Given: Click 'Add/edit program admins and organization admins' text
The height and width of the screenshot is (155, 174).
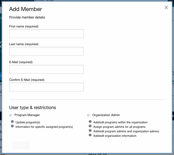Looking at the screenshot, I should (126, 131).
